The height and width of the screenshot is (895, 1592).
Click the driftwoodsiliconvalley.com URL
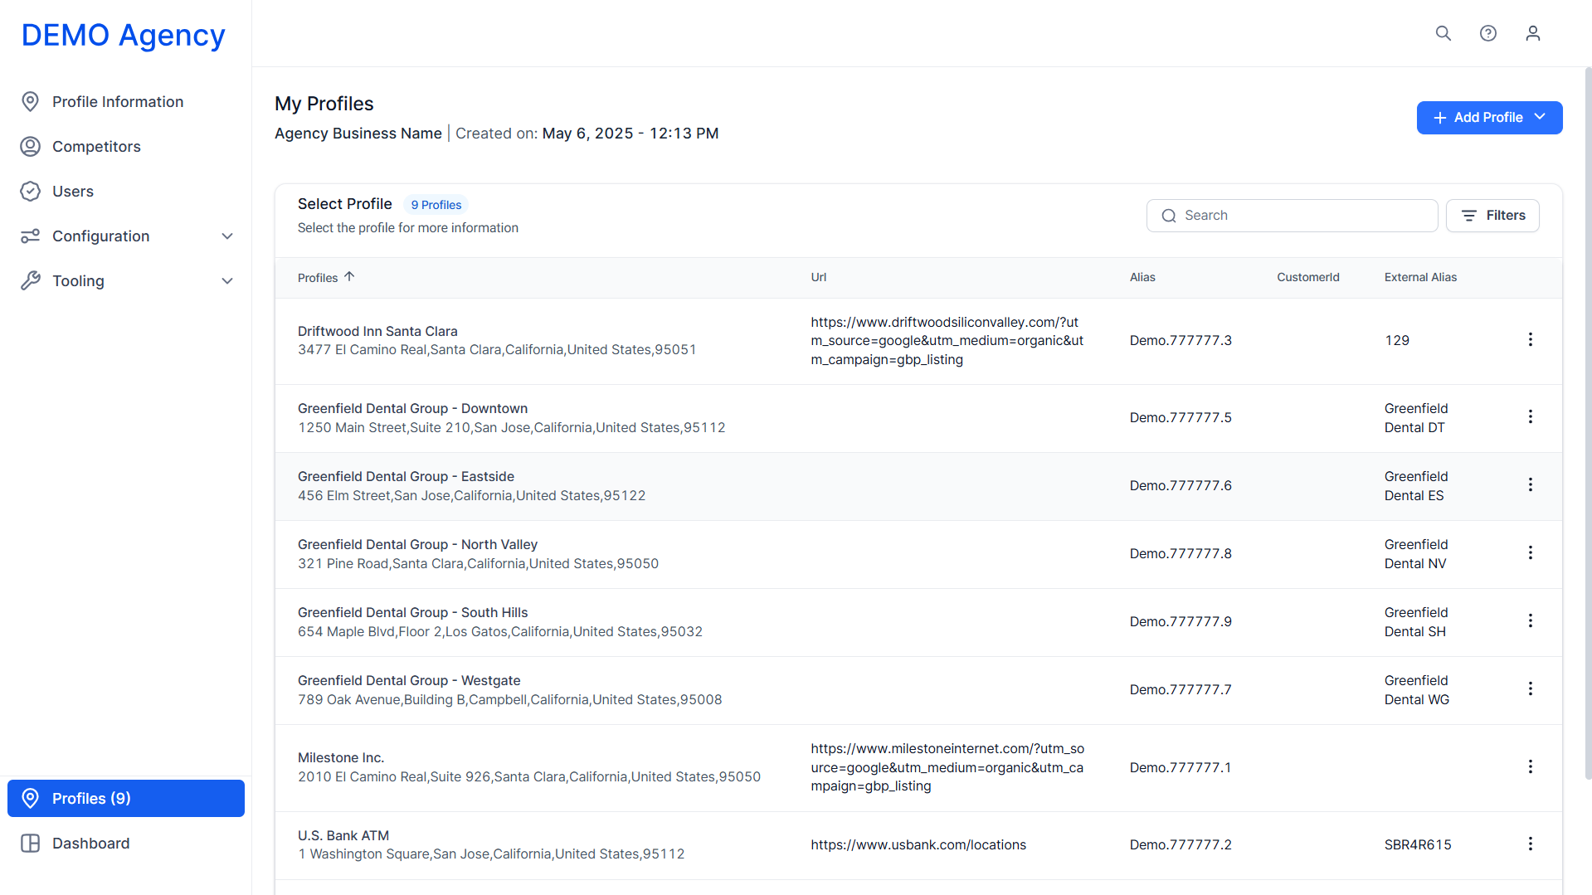click(947, 341)
